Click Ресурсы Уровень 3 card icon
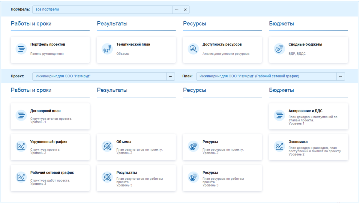Image resolution: width=360 pixels, height=203 pixels. pyautogui.click(x=193, y=177)
